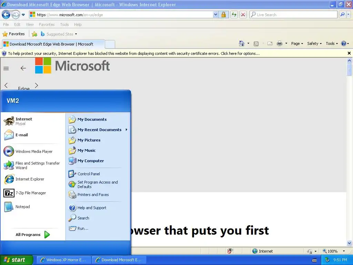The height and width of the screenshot is (265, 353).
Task: Open the Page dropdown menu
Action: tap(297, 44)
